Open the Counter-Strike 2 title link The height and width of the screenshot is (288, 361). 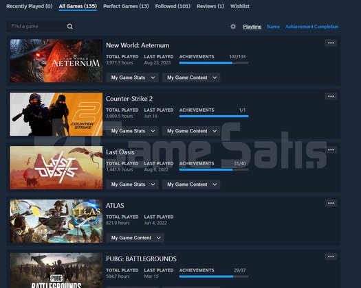pos(129,99)
